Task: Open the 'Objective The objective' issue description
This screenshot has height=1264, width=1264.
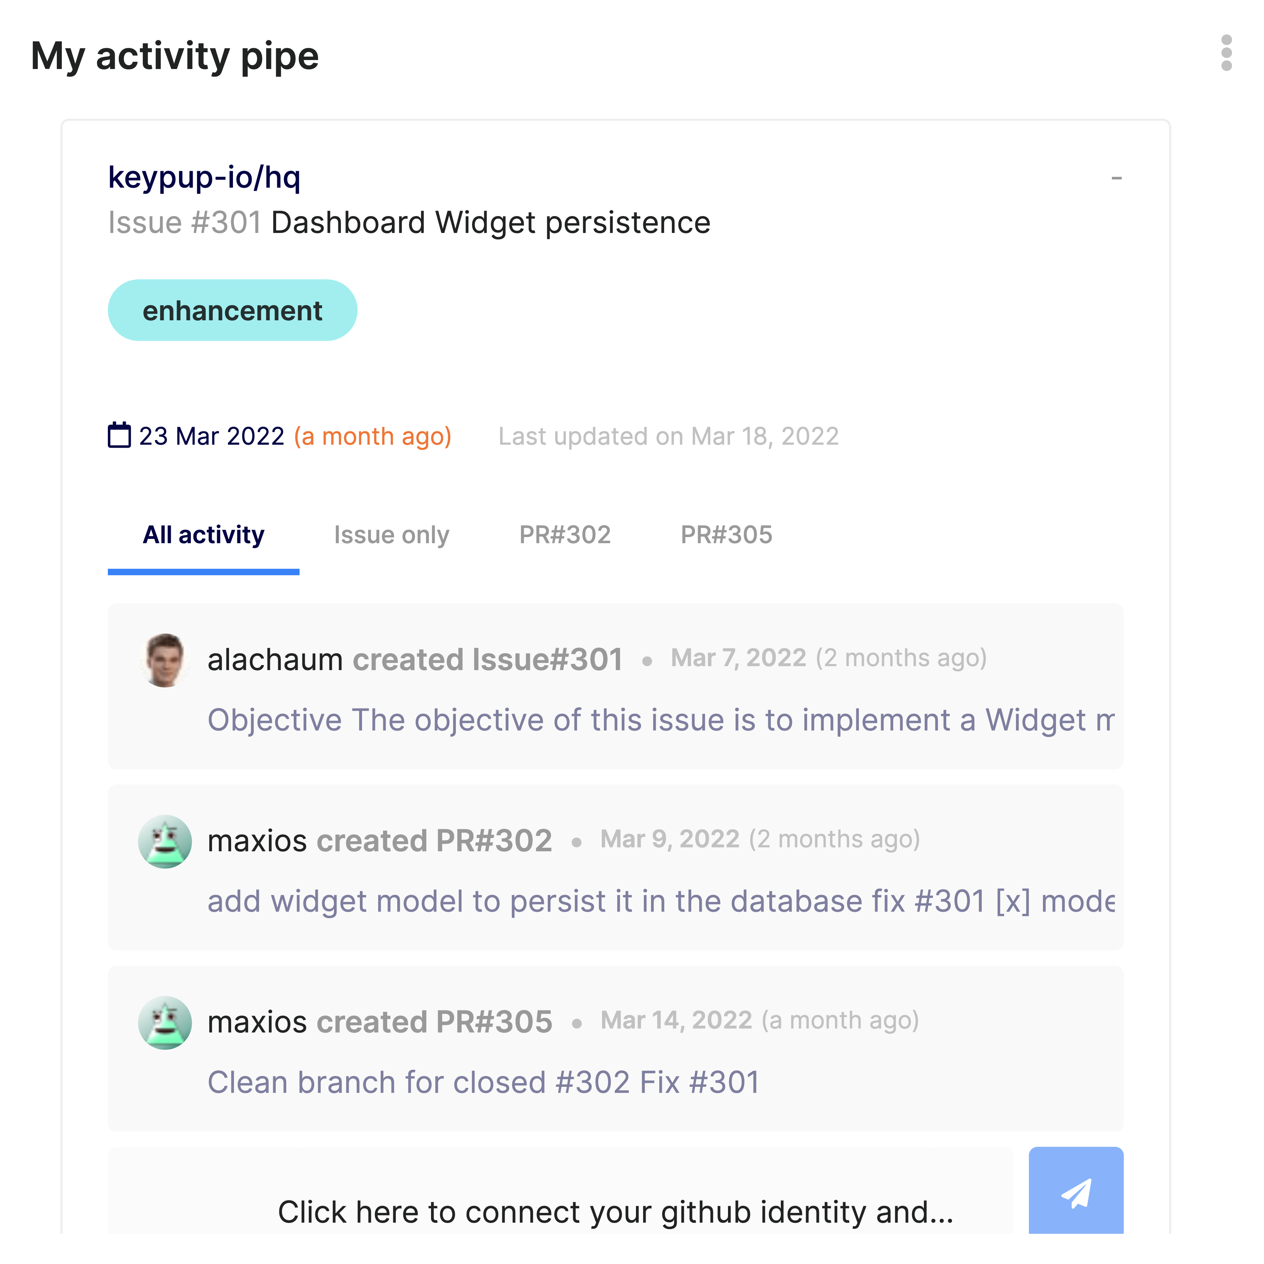Action: (x=661, y=720)
